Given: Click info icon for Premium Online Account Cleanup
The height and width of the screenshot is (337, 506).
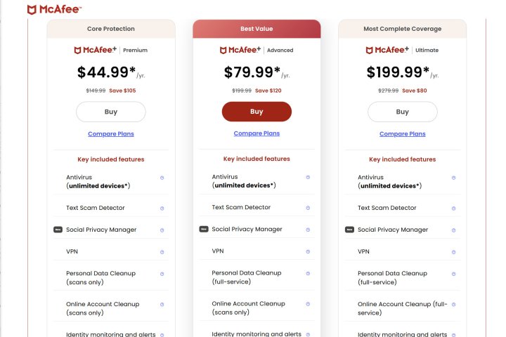Looking at the screenshot, I should pyautogui.click(x=162, y=304).
